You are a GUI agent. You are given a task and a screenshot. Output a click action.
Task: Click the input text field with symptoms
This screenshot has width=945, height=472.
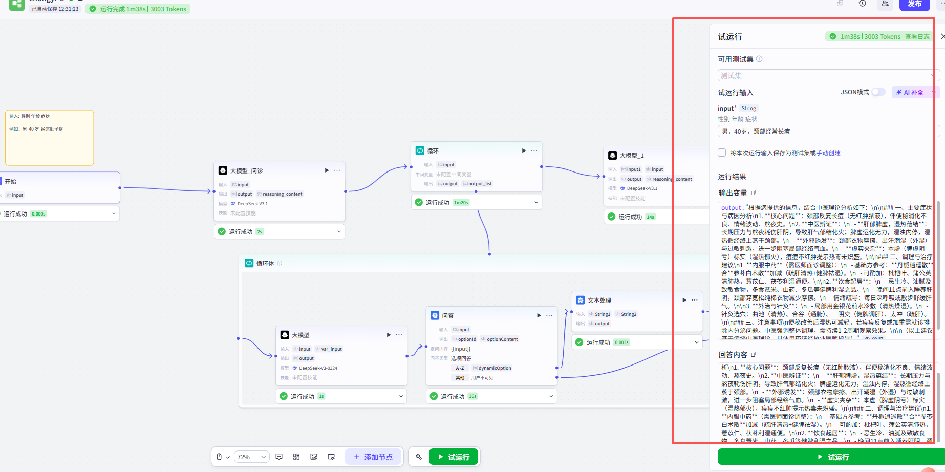click(x=828, y=131)
